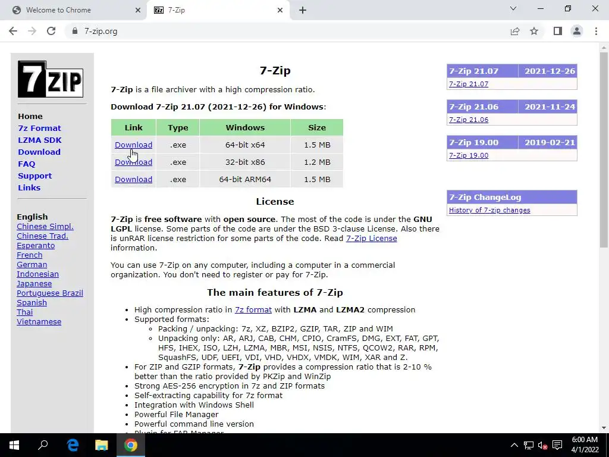Open the 7-Zip 19.00 news link

(469, 155)
